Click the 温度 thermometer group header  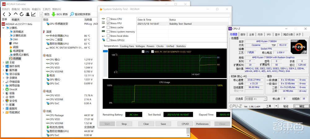[47, 32]
